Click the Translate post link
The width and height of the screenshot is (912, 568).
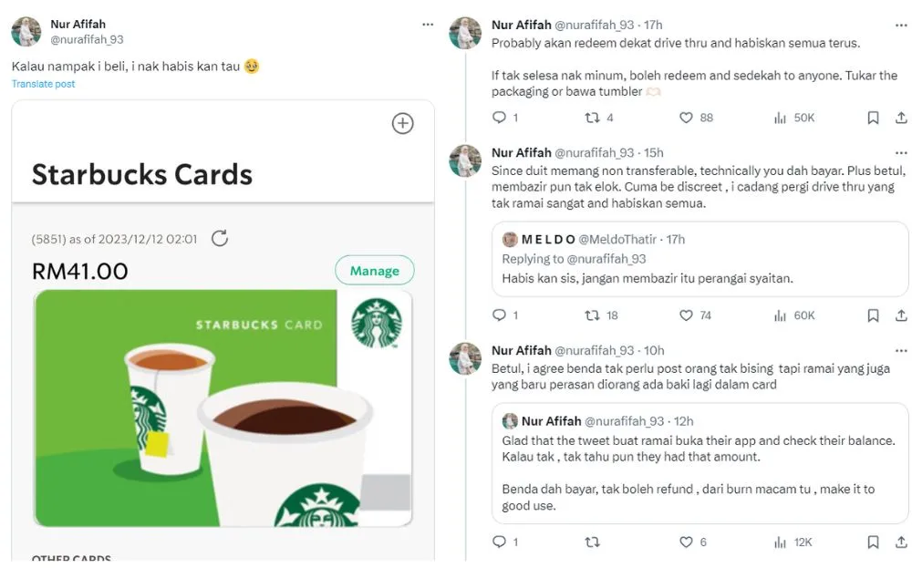pos(43,84)
